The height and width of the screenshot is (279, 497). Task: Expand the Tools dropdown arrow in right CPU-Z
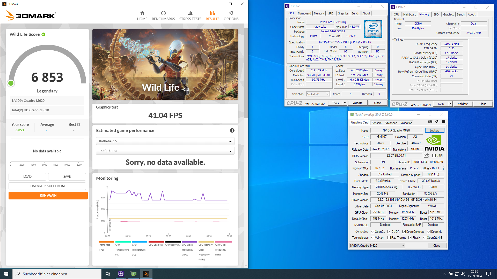[x=450, y=104]
